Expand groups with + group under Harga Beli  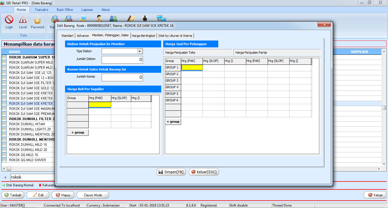[x=78, y=132]
